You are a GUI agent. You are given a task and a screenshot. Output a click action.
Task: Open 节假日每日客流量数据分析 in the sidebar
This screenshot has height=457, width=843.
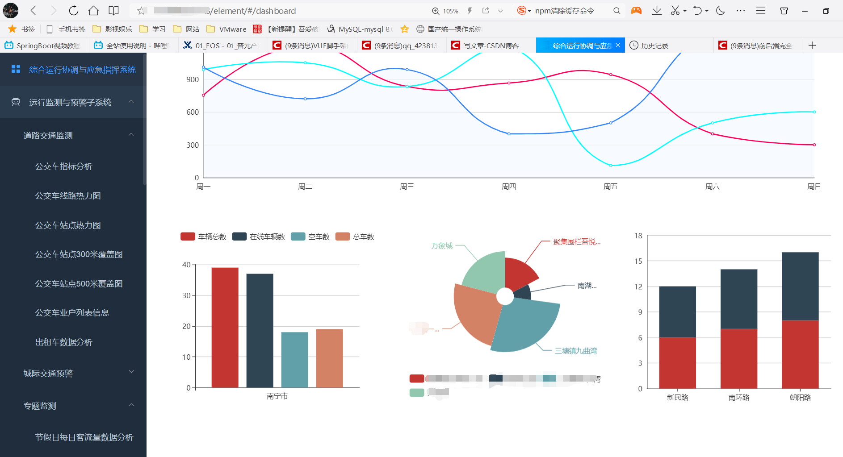[84, 437]
